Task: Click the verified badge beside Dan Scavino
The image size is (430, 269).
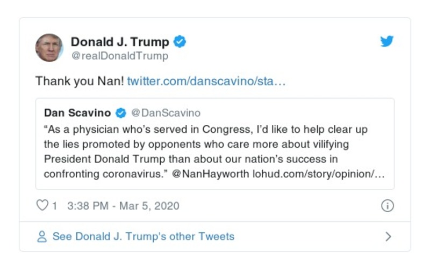Action: (121, 113)
